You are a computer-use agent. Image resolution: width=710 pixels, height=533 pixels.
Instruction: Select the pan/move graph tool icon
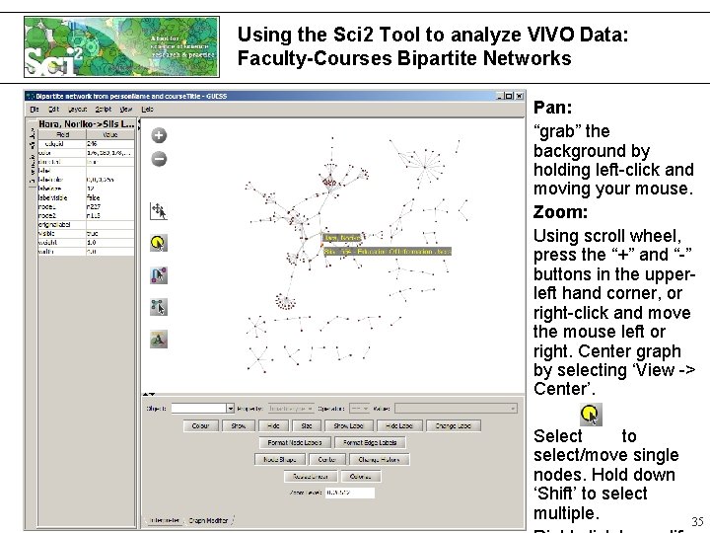pos(159,211)
